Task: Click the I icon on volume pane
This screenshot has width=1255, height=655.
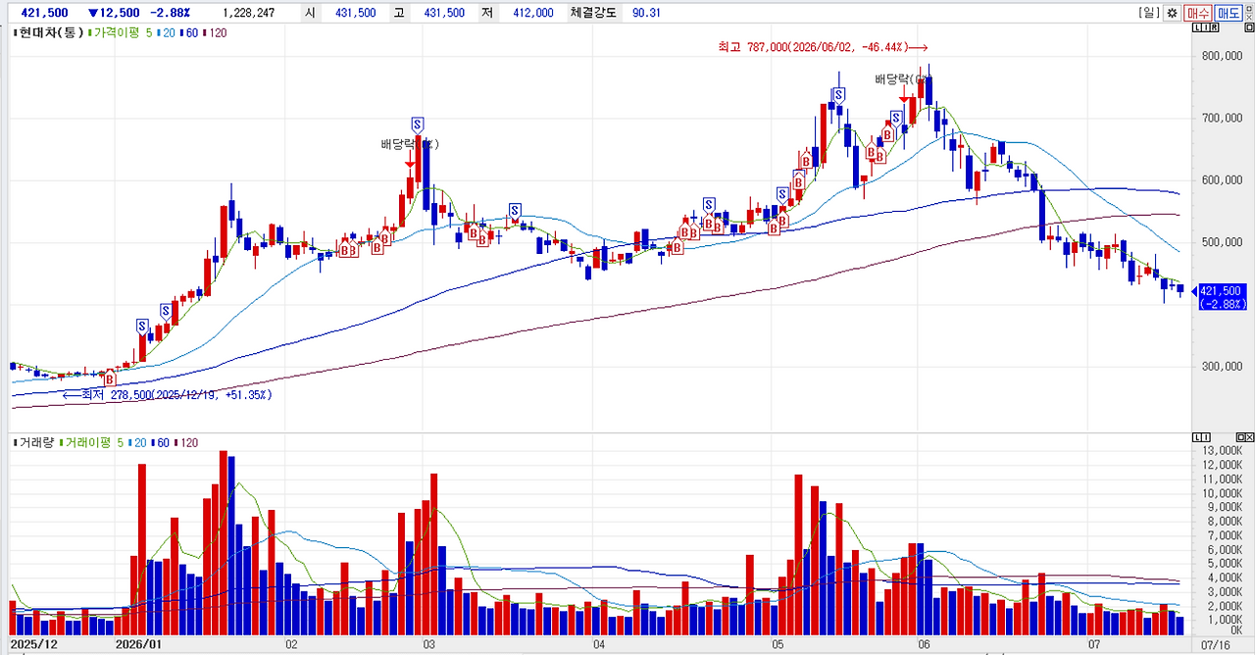Action: pyautogui.click(x=1205, y=436)
